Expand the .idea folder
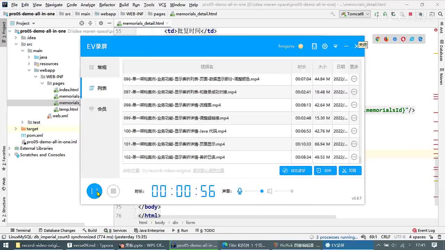Screen dimensions: 445x250 tap(16, 37)
